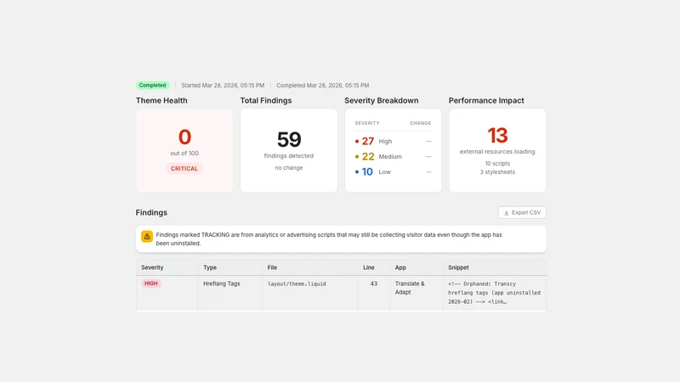Click the Severity Breakdown heading
This screenshot has width=680, height=382.
tap(382, 100)
